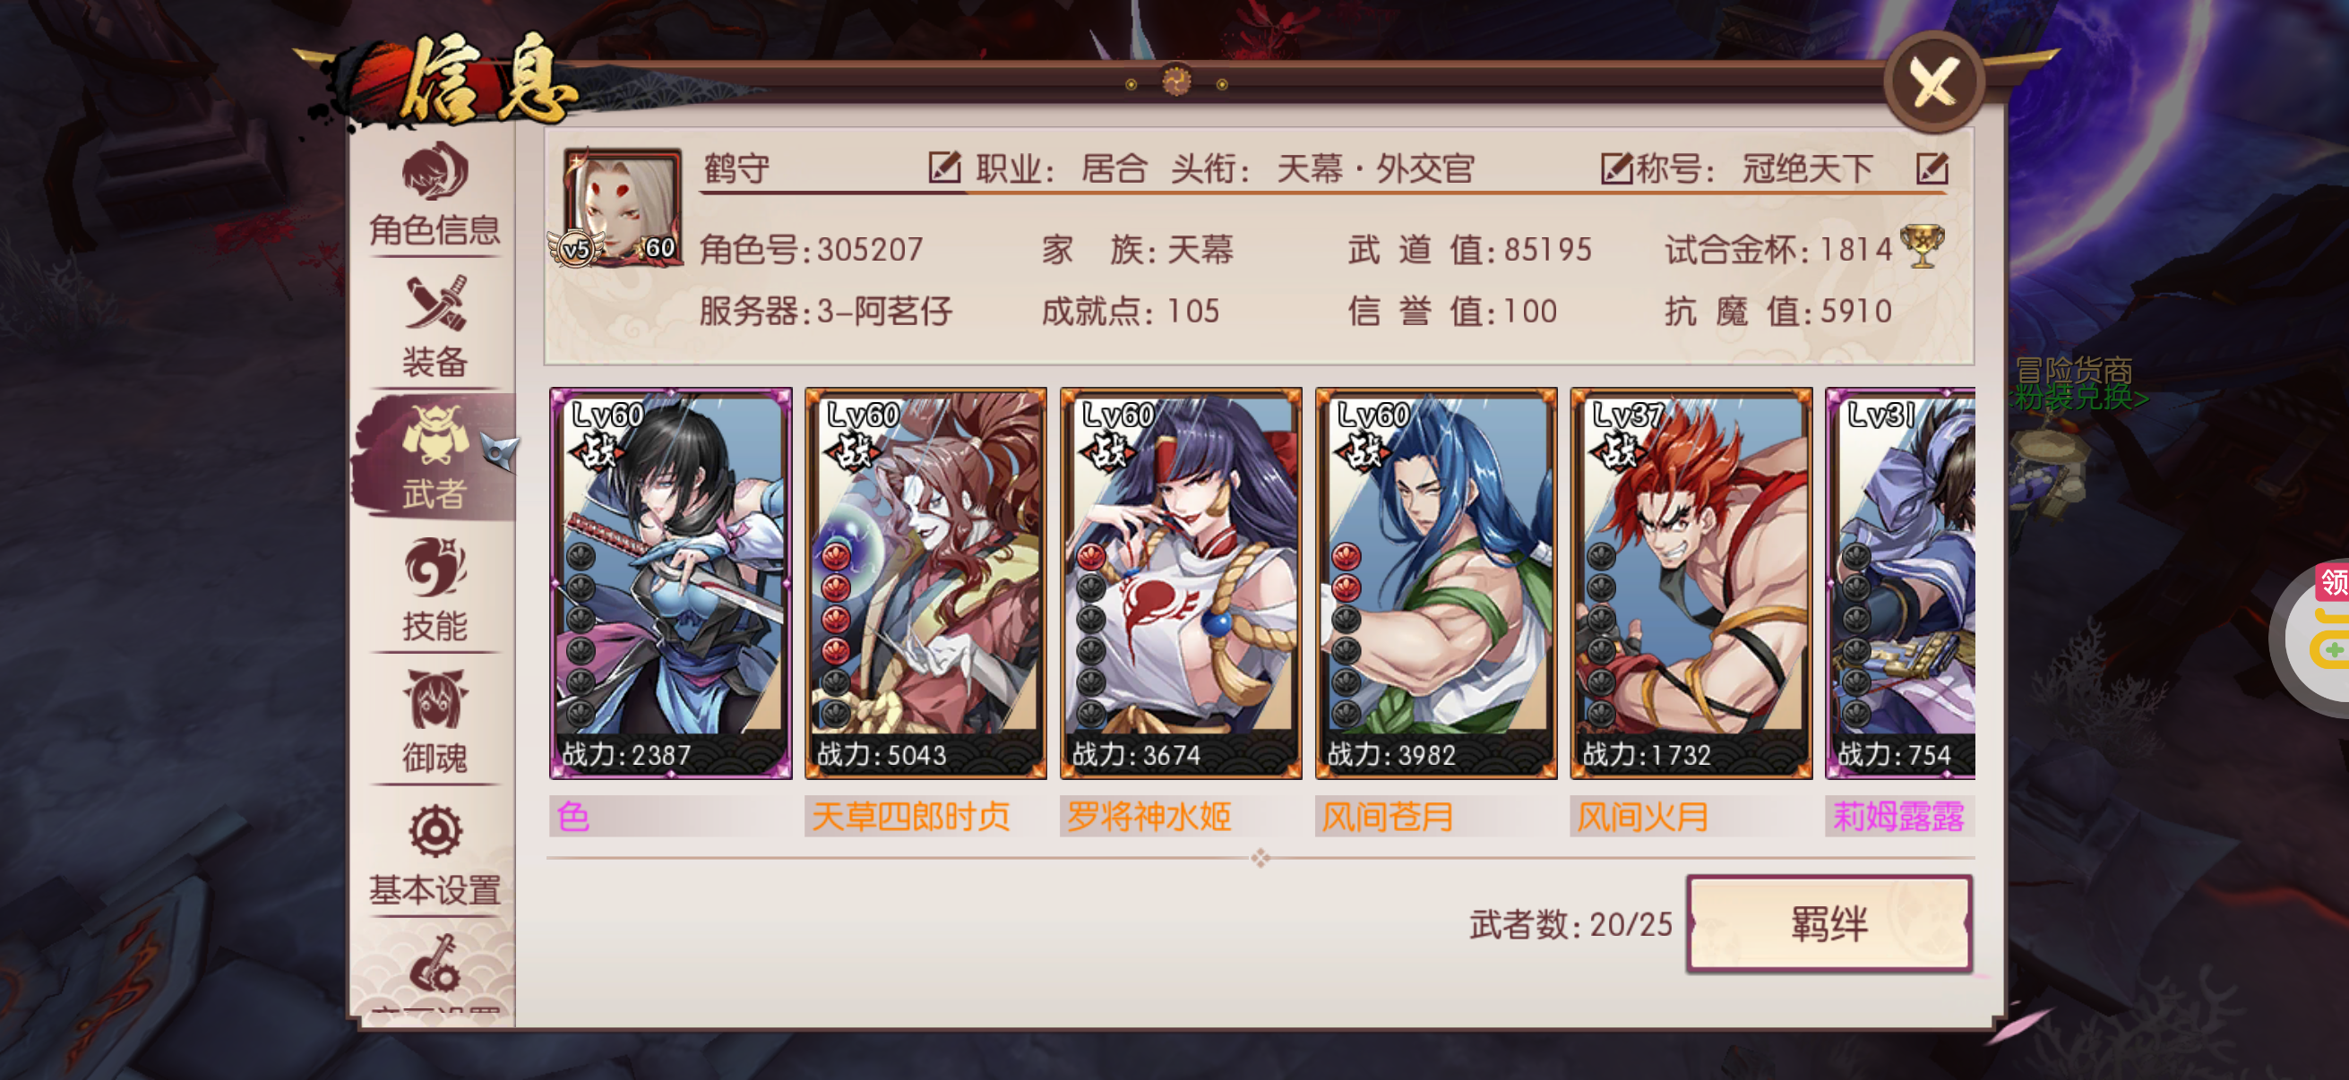Select the 莉姆露露 Lv31 card
Screen dimensions: 2349x1080
(1900, 584)
